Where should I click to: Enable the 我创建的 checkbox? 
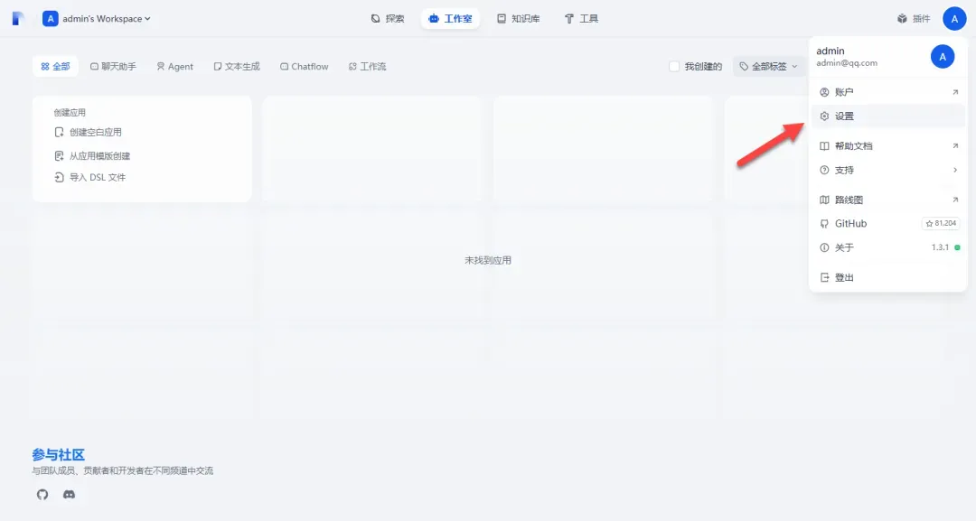(x=674, y=67)
